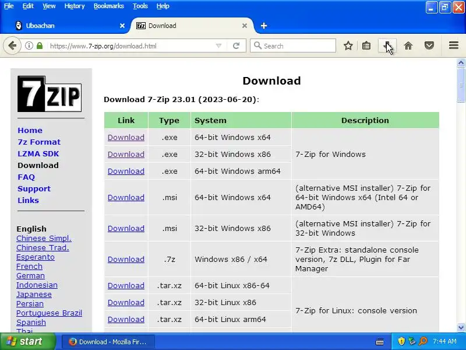Viewport: 466px width, 350px height.
Task: Download the .exe for 64-bit Windows arm64
Action: point(126,171)
